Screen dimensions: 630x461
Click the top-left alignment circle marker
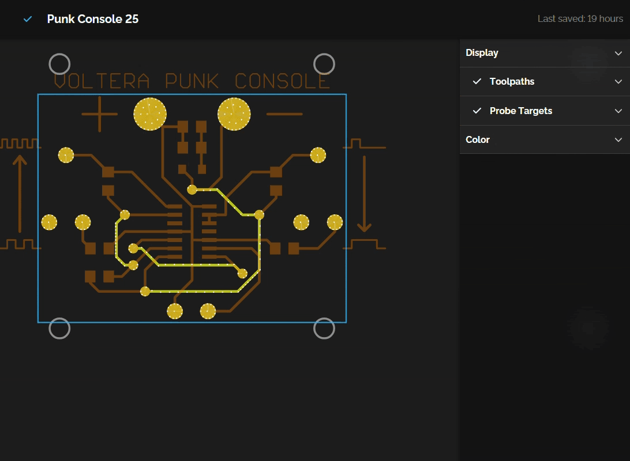59,64
